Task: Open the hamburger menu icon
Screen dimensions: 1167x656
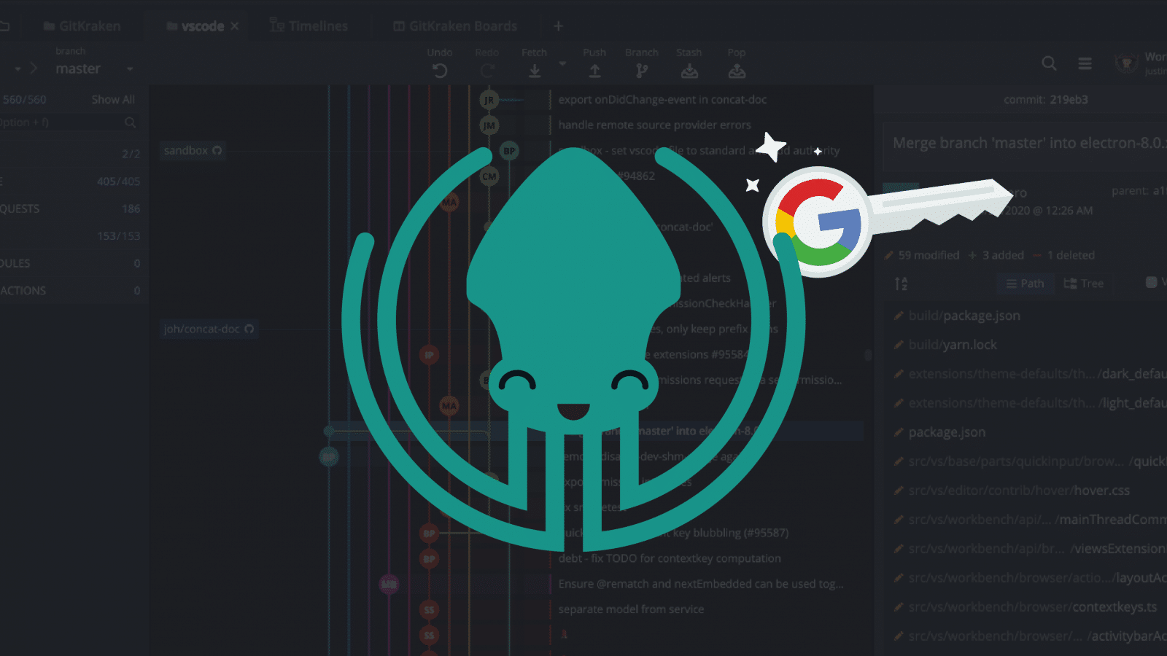Action: tap(1085, 64)
